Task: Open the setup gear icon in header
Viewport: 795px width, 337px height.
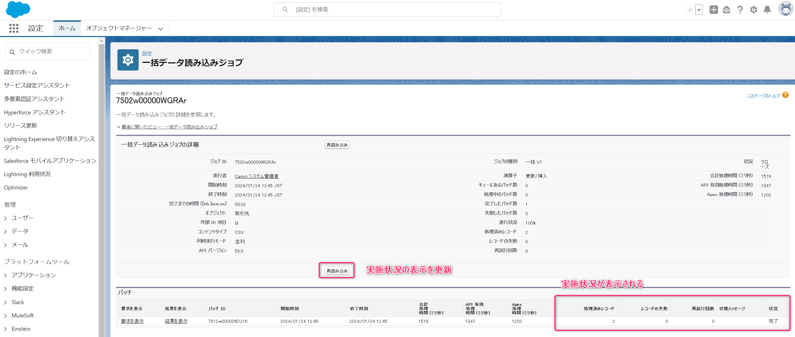Action: pyautogui.click(x=754, y=10)
